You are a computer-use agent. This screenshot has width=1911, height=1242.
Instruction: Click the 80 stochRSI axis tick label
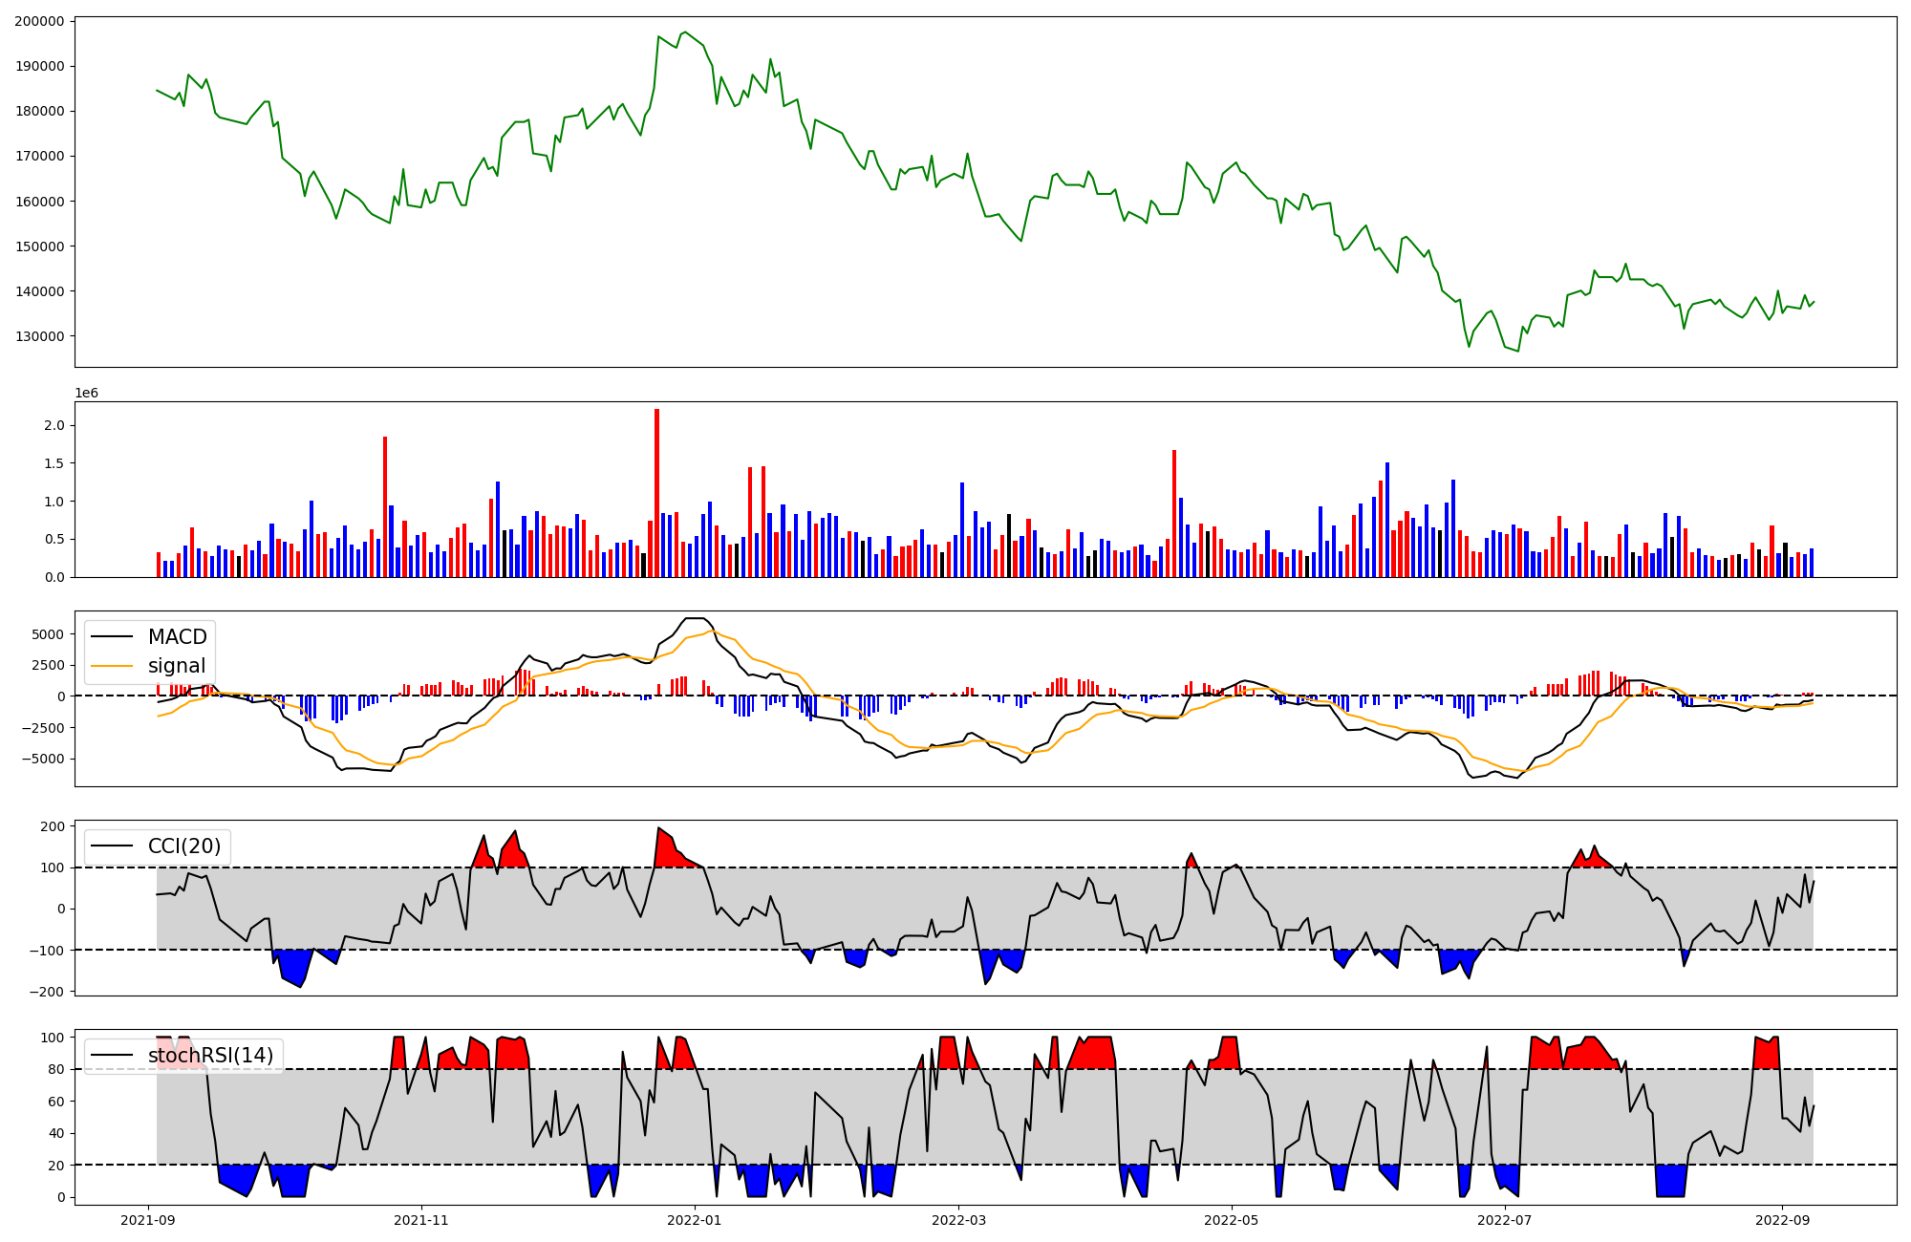[x=57, y=1070]
